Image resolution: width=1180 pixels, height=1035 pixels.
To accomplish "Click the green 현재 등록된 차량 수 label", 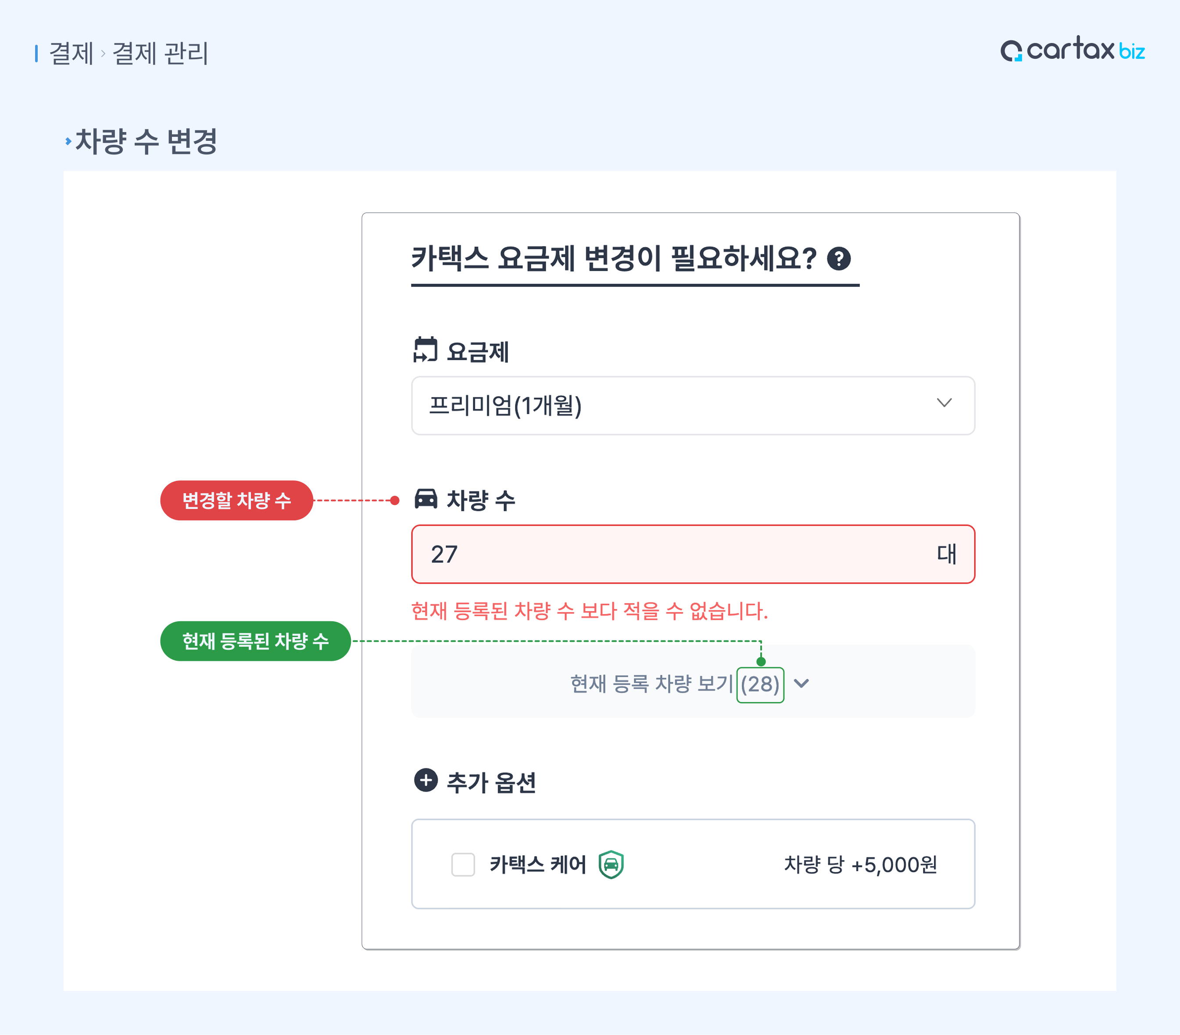I will [x=255, y=641].
